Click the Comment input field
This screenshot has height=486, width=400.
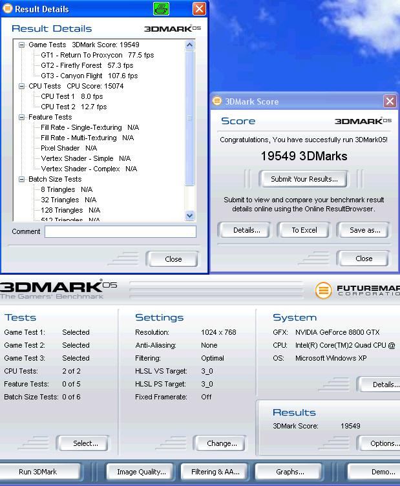[x=120, y=231]
